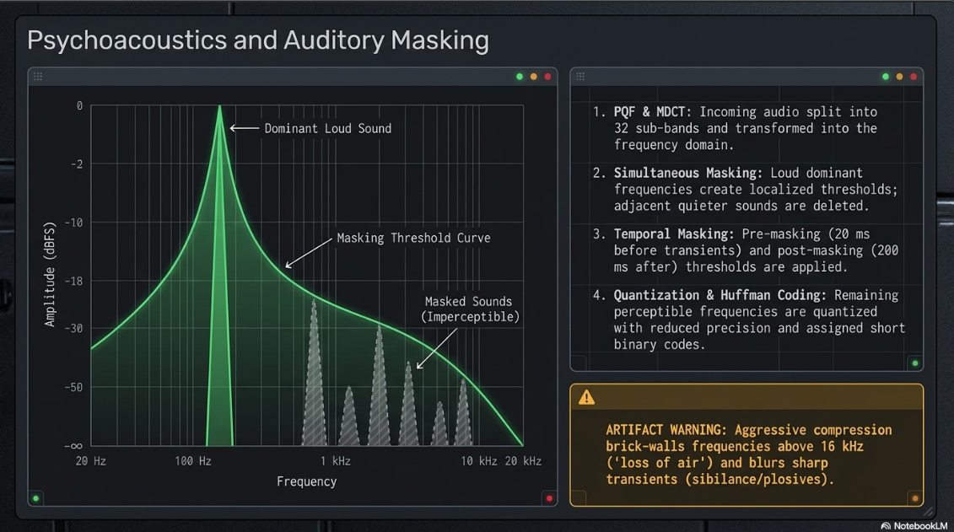The image size is (954, 532).
Task: Click the Quantization & Huffman Coding item
Action: (x=749, y=320)
